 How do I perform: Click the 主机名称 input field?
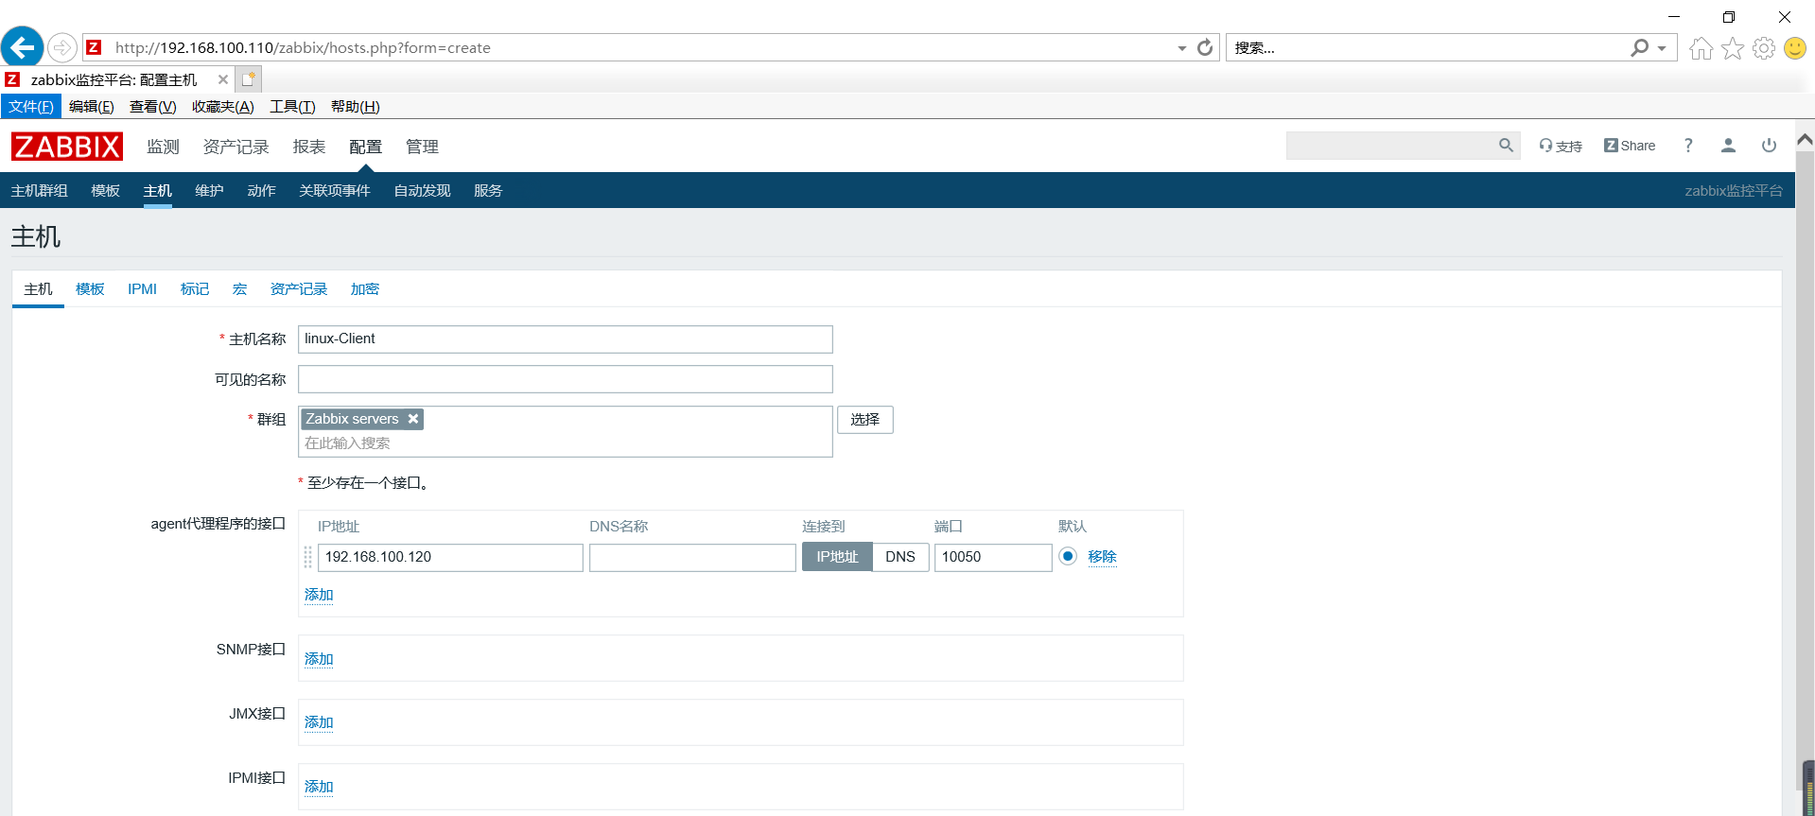click(x=566, y=339)
